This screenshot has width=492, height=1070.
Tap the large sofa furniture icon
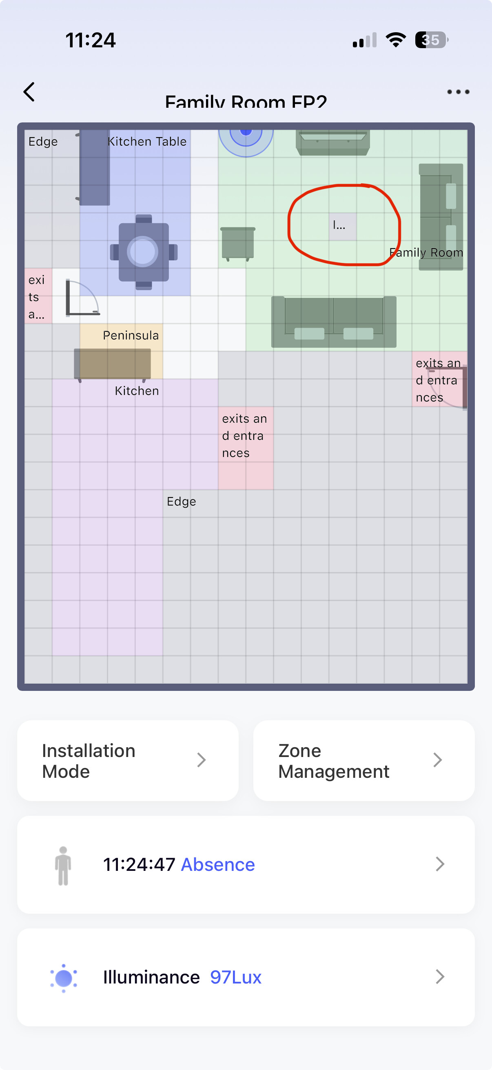point(333,322)
